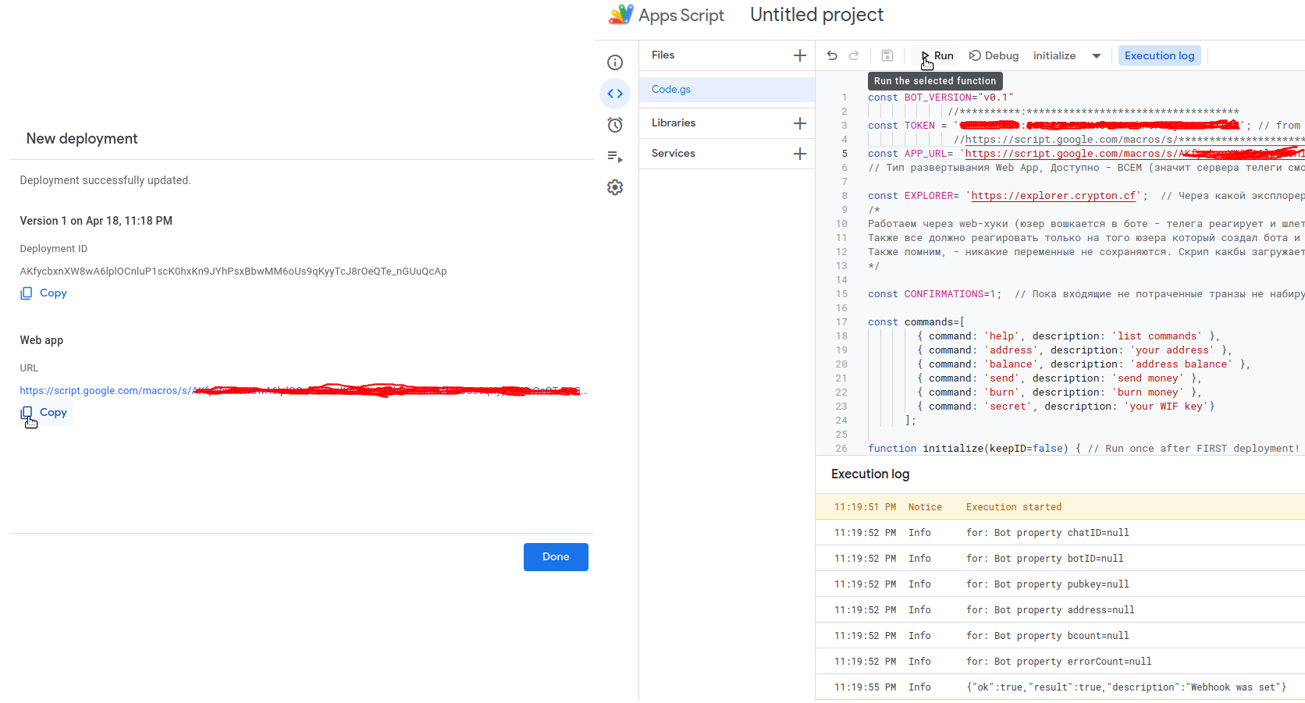Viewport: 1305px width, 703px height.
Task: Click the Done button in deployment dialog
Action: click(556, 557)
